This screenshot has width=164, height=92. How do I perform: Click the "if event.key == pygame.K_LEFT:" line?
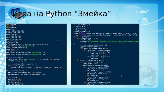click(97, 67)
